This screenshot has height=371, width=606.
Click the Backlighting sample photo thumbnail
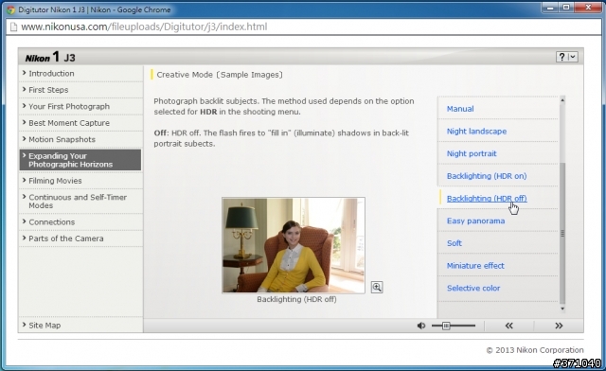point(294,245)
